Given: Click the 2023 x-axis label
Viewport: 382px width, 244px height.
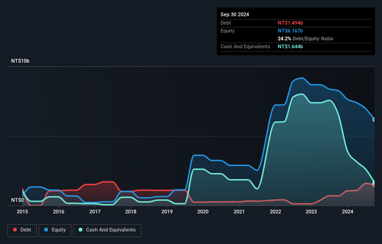Looking at the screenshot, I should click(311, 212).
